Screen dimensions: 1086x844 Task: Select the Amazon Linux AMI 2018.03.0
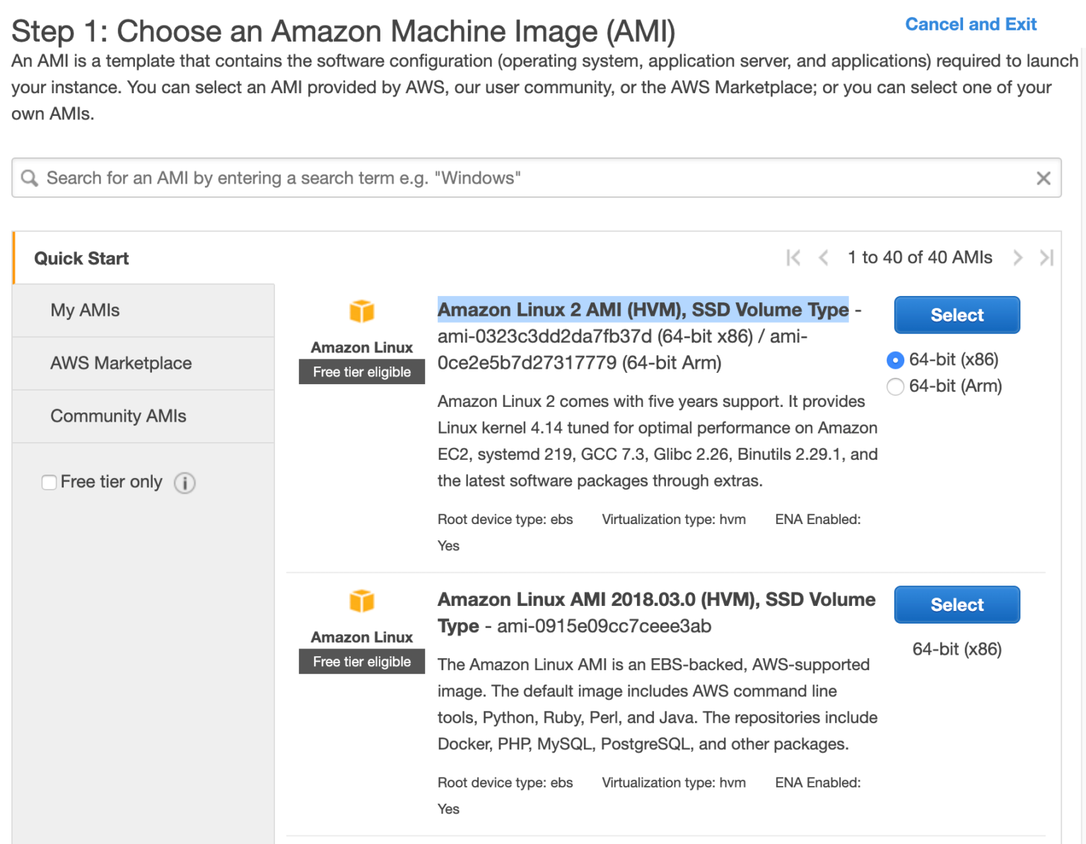[x=957, y=605]
